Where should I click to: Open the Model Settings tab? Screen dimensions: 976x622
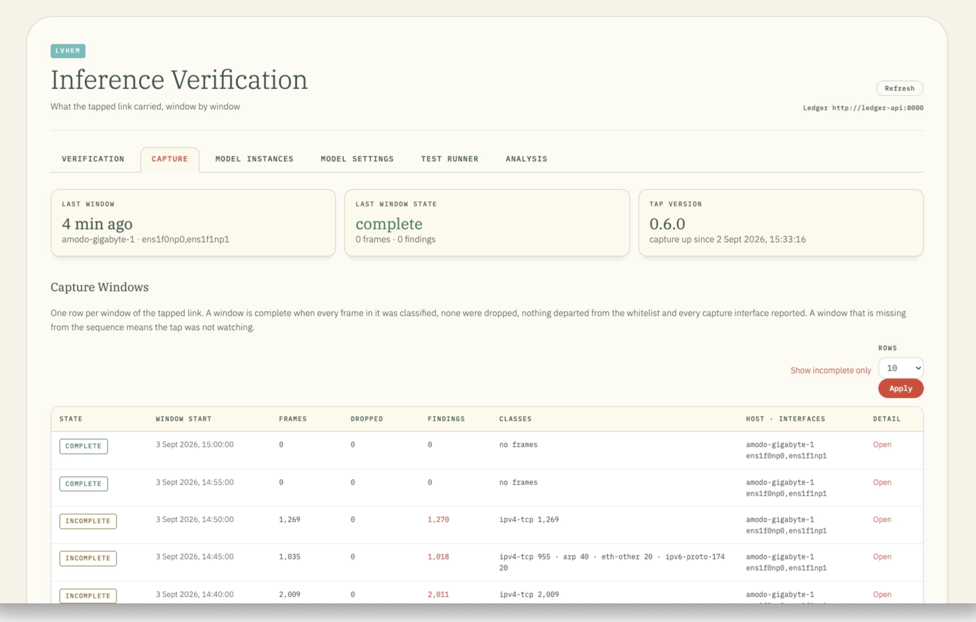(357, 159)
